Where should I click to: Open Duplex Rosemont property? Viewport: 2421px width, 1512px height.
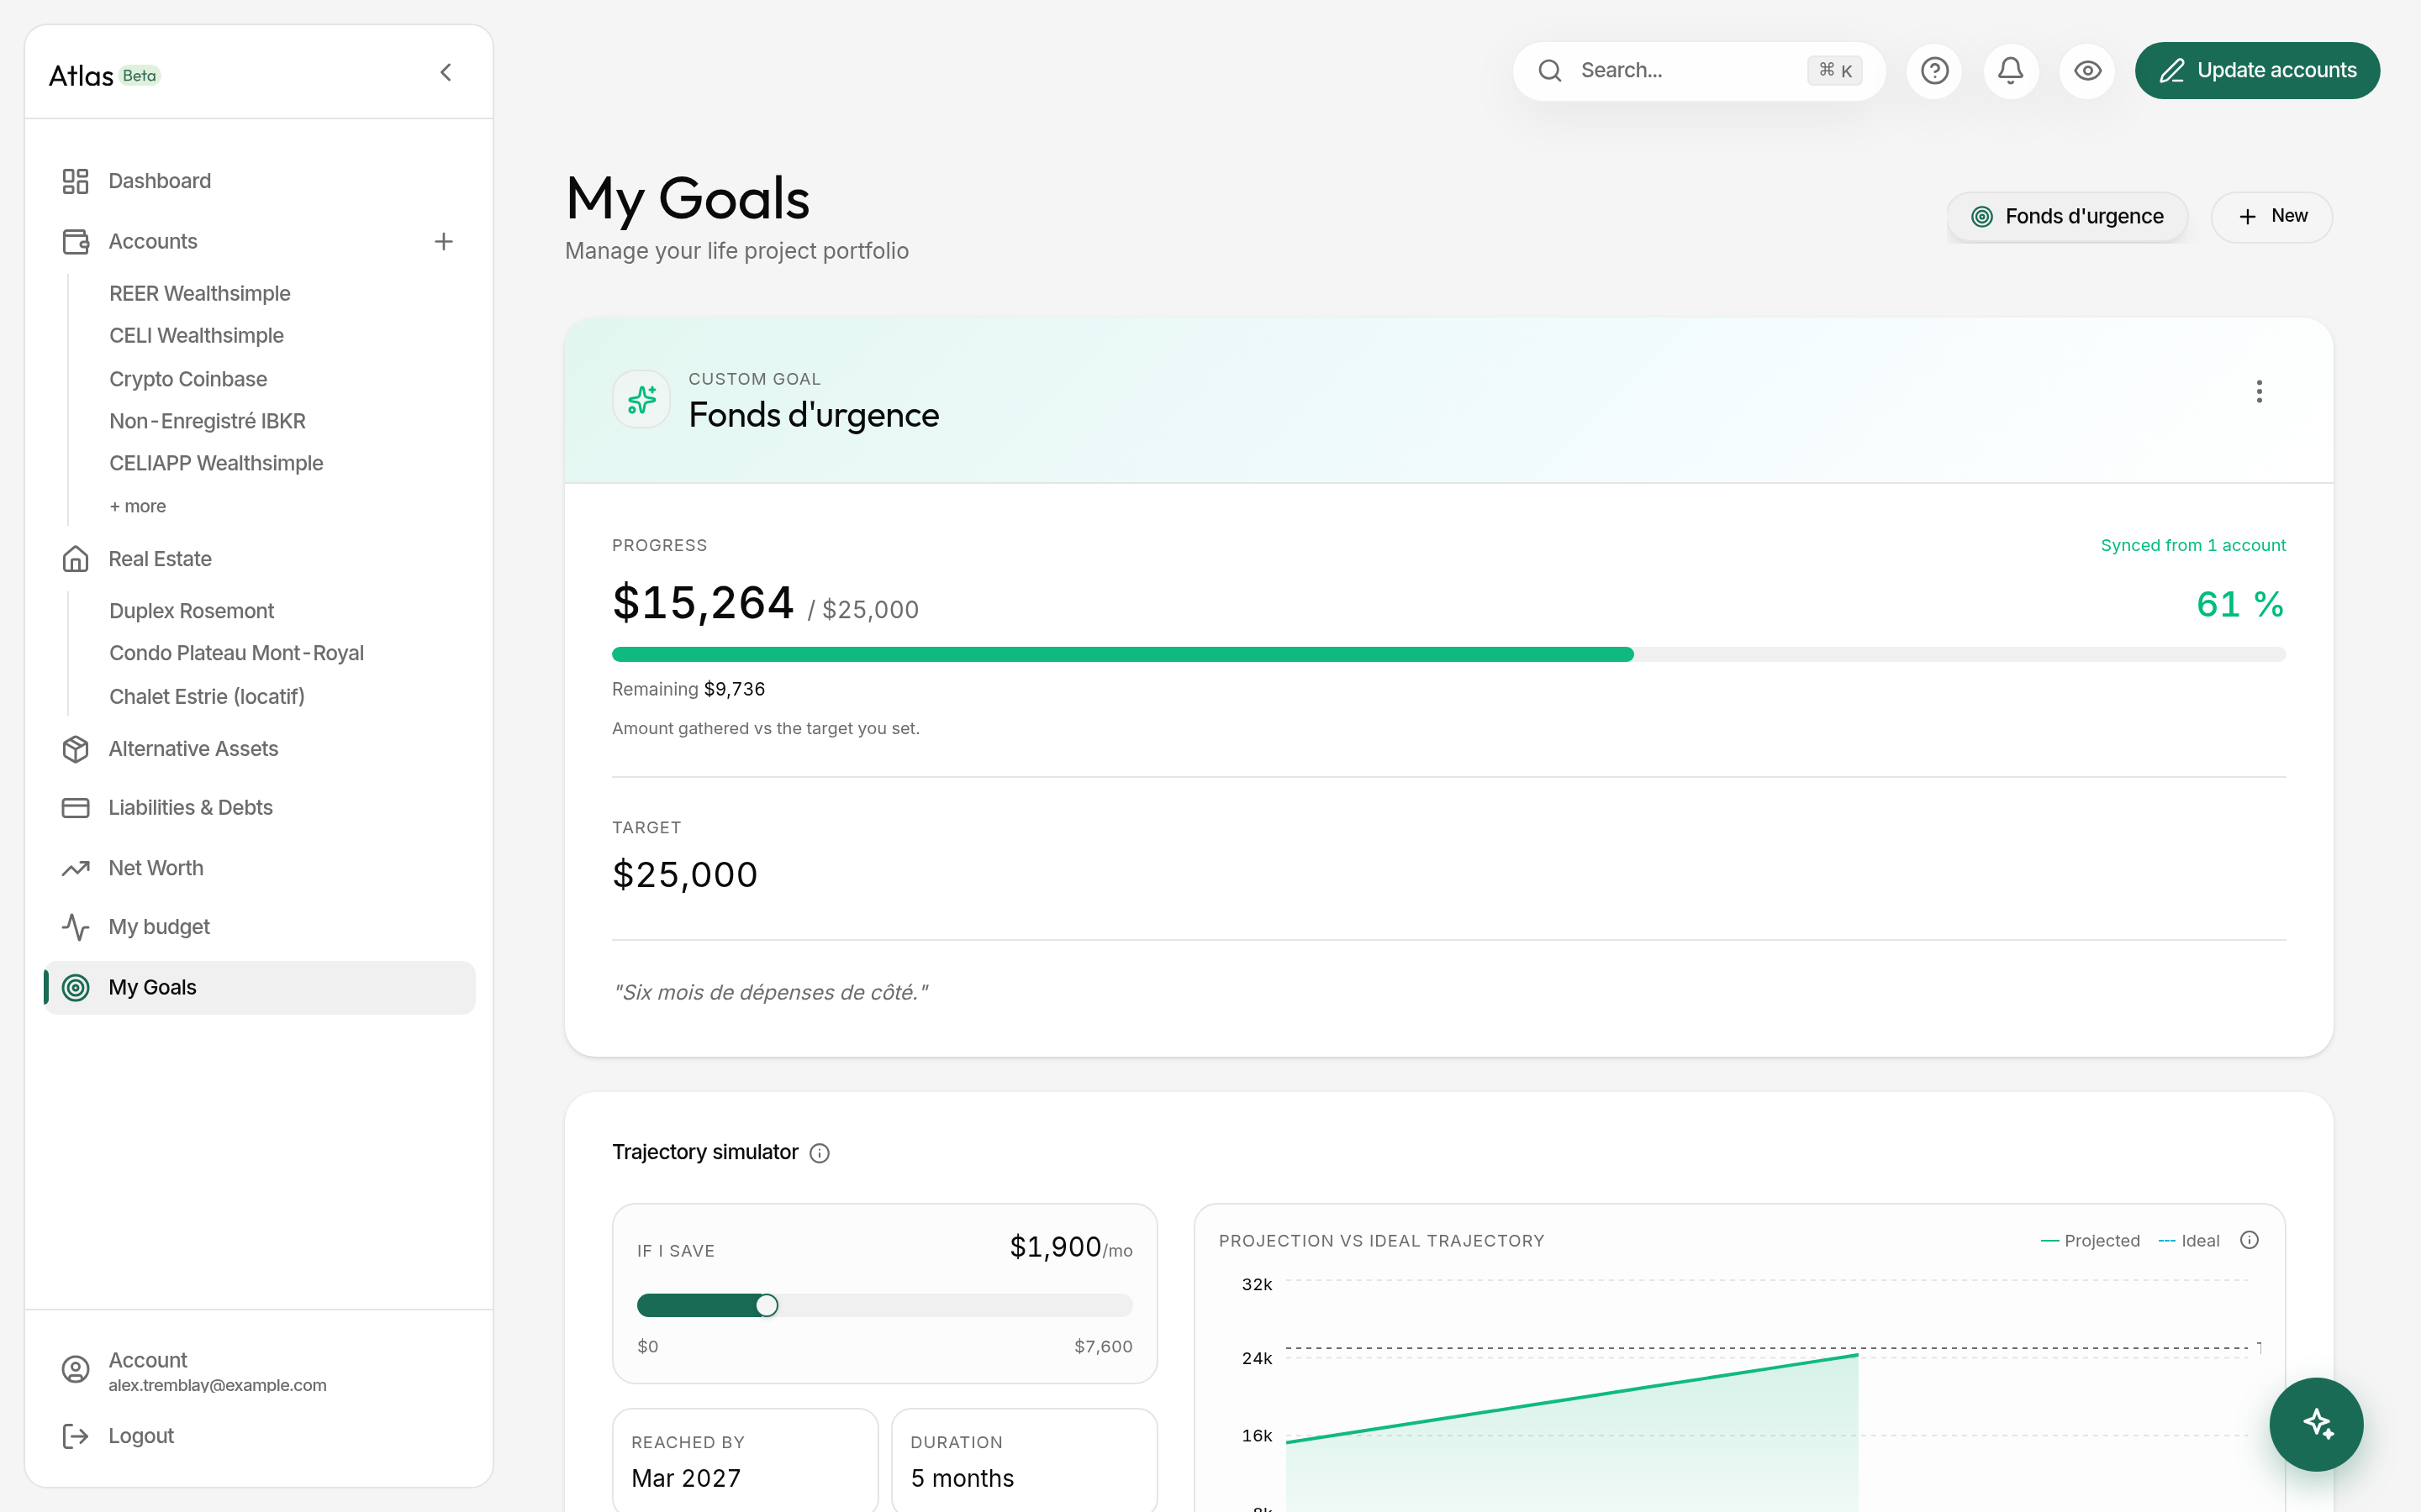coord(191,611)
